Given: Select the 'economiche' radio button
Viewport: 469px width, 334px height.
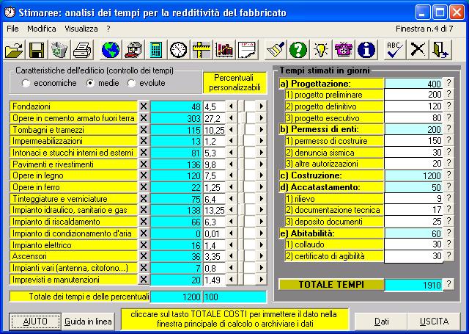Looking at the screenshot, I should click(26, 83).
